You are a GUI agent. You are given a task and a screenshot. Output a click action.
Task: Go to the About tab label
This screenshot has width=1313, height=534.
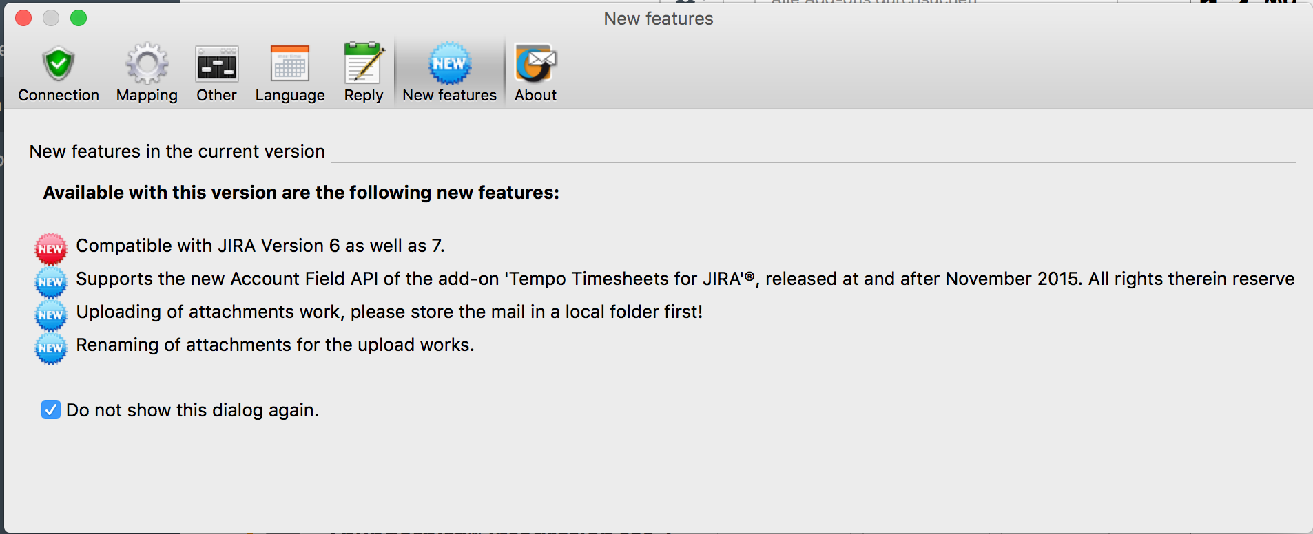tap(535, 95)
